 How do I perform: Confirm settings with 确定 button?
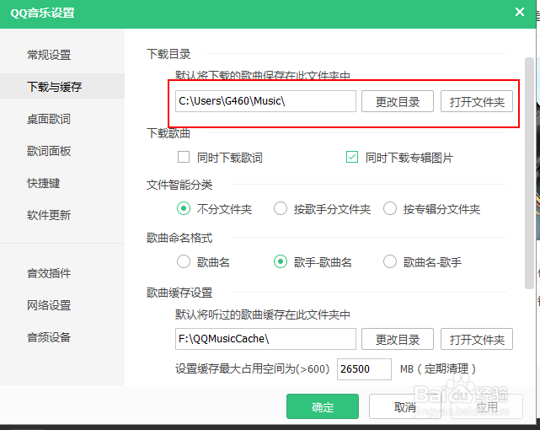(x=323, y=406)
